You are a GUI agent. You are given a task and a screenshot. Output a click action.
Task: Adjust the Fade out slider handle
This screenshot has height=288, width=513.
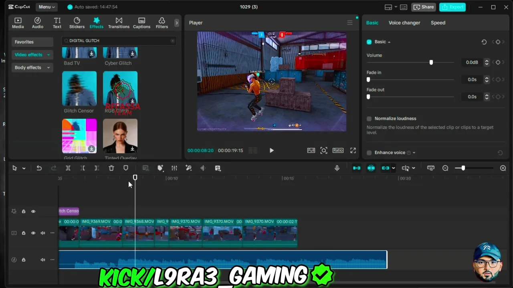[x=368, y=97]
